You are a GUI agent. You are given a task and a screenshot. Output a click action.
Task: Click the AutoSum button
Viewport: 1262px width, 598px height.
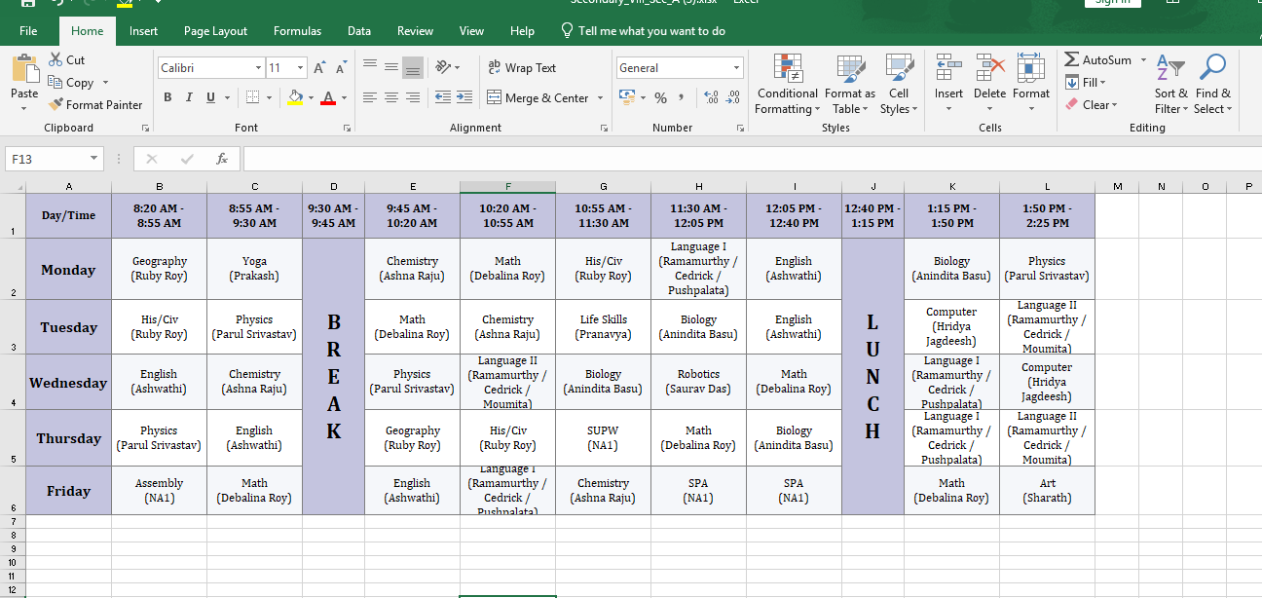(x=1097, y=59)
